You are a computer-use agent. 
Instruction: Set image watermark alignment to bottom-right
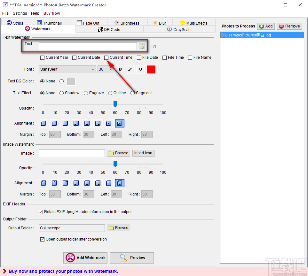[x=98, y=183]
